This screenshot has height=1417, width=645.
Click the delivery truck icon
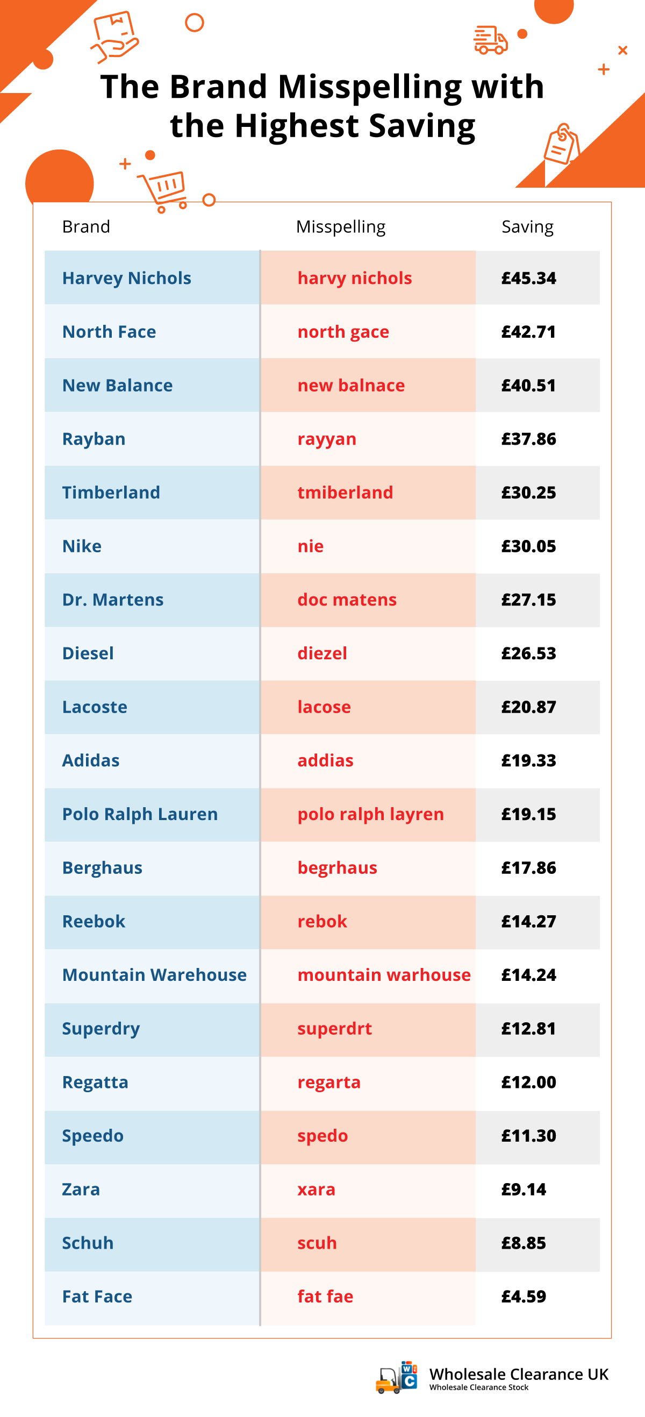(x=491, y=40)
